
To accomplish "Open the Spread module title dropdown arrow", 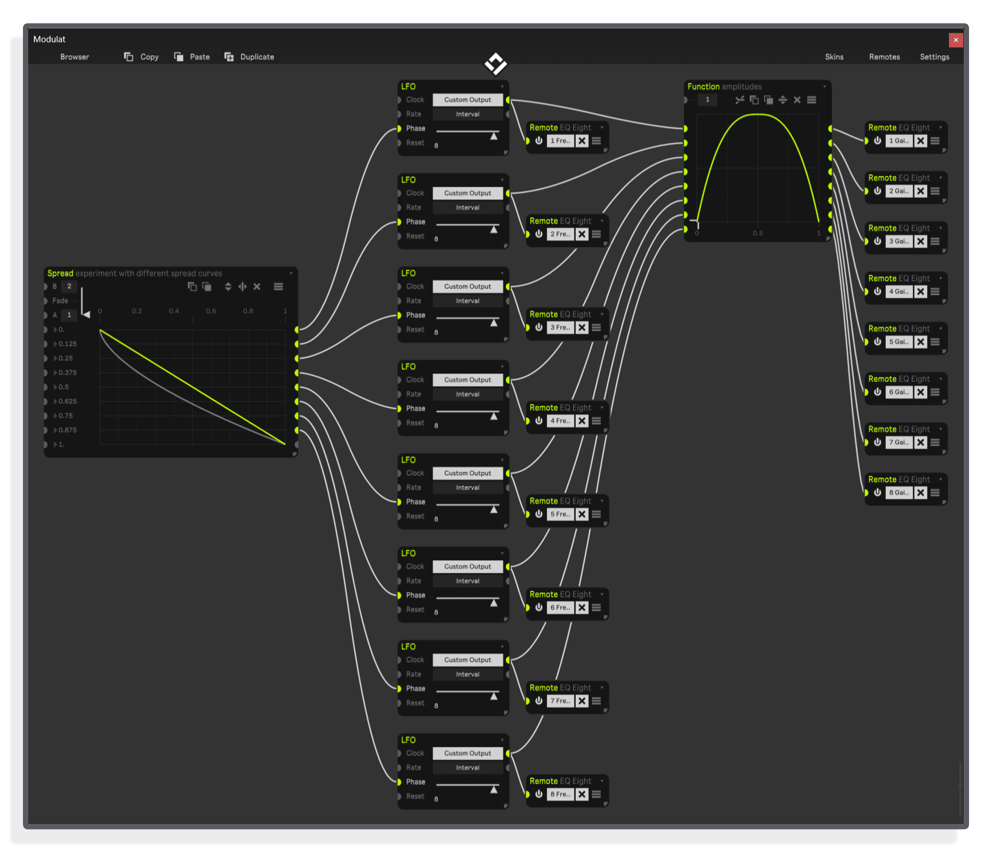I will [x=291, y=273].
